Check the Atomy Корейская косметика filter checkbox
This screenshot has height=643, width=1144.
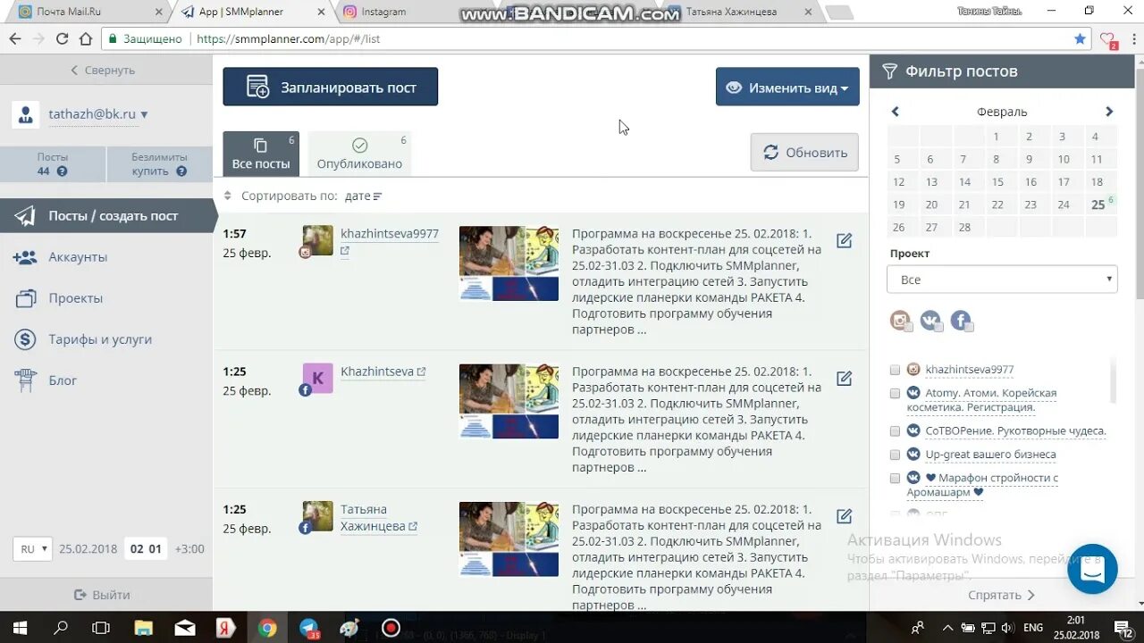pos(895,393)
